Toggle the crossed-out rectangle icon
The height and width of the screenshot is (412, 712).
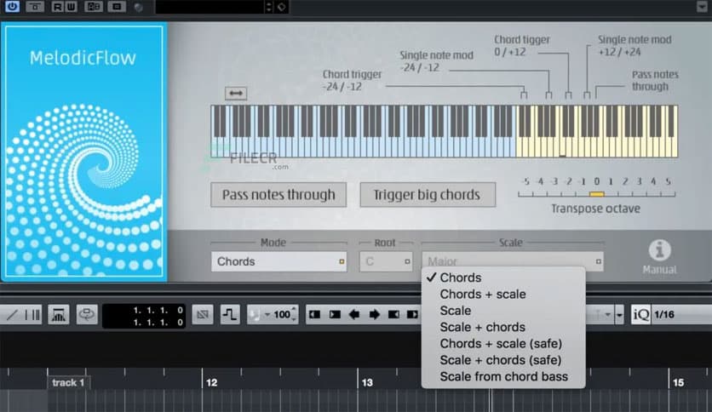203,314
